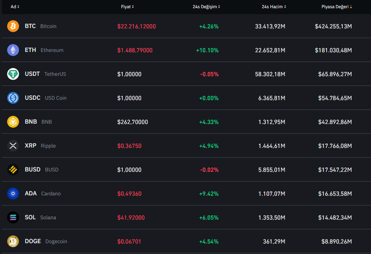
Task: Click the Bitcoin orange coin icon
Action: [13, 26]
